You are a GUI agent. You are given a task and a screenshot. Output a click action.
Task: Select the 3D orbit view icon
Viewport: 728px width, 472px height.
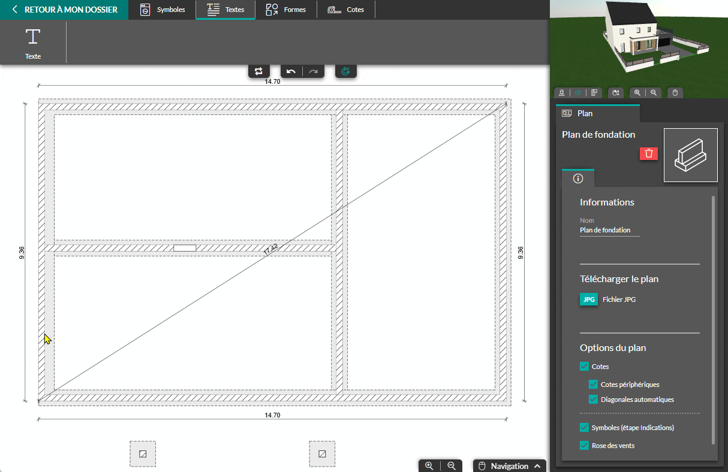pos(578,93)
